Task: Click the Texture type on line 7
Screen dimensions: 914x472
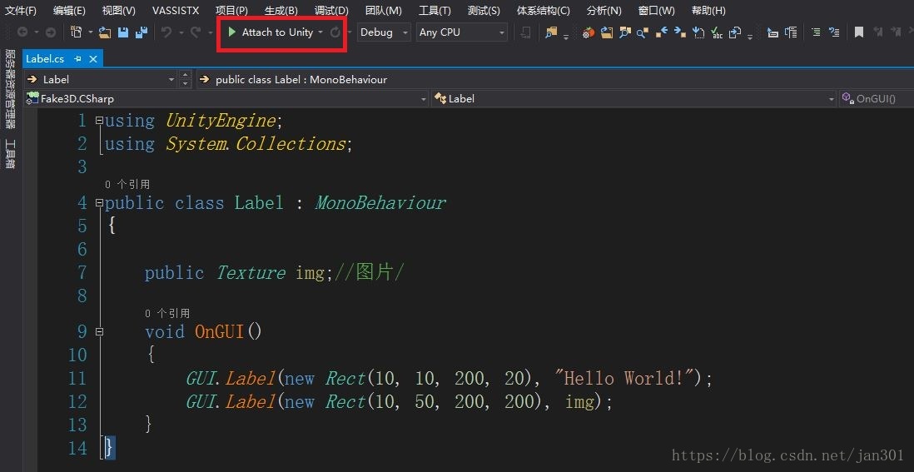Action: [251, 273]
